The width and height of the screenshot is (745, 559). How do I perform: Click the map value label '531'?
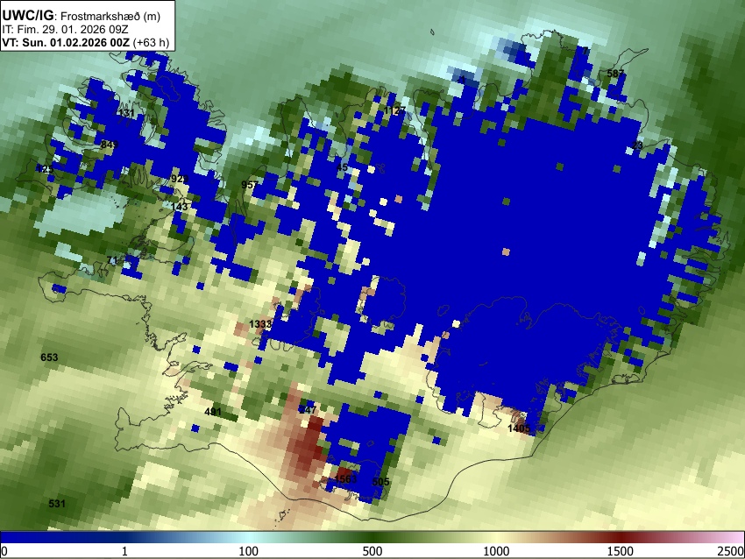[57, 504]
